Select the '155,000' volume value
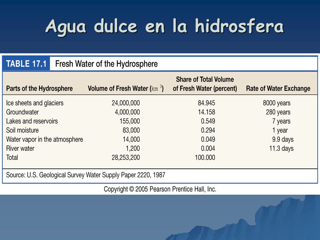This screenshot has height=240, width=320. [130, 121]
